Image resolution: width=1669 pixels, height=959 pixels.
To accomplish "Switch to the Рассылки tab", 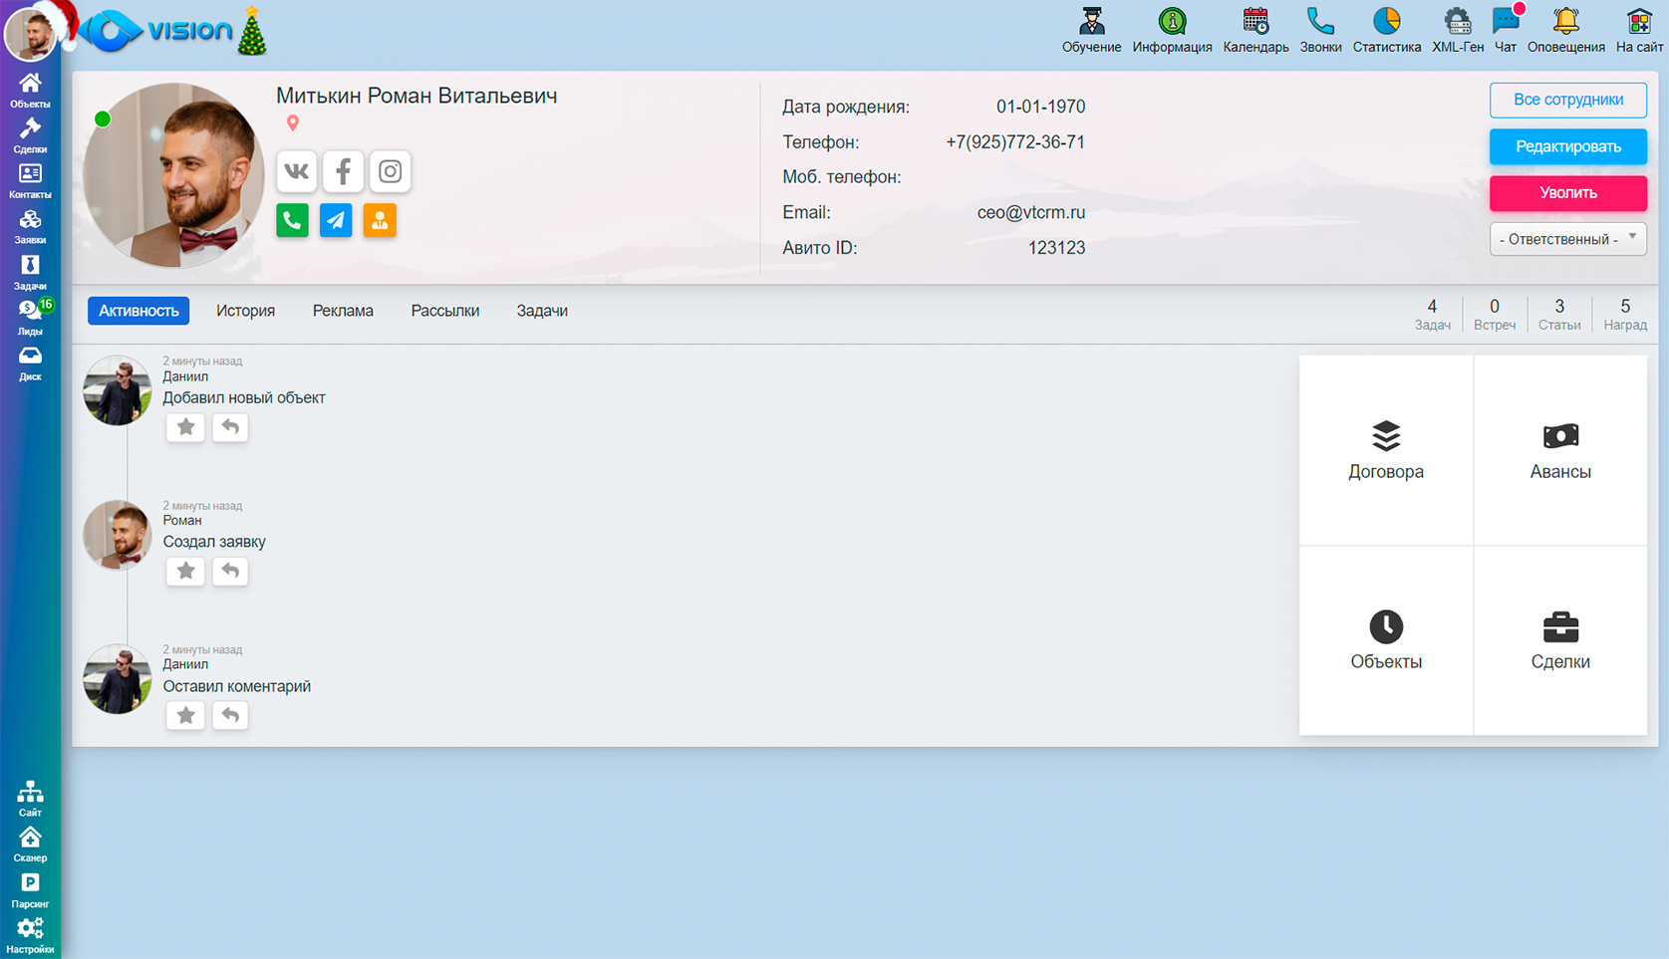I will point(444,311).
